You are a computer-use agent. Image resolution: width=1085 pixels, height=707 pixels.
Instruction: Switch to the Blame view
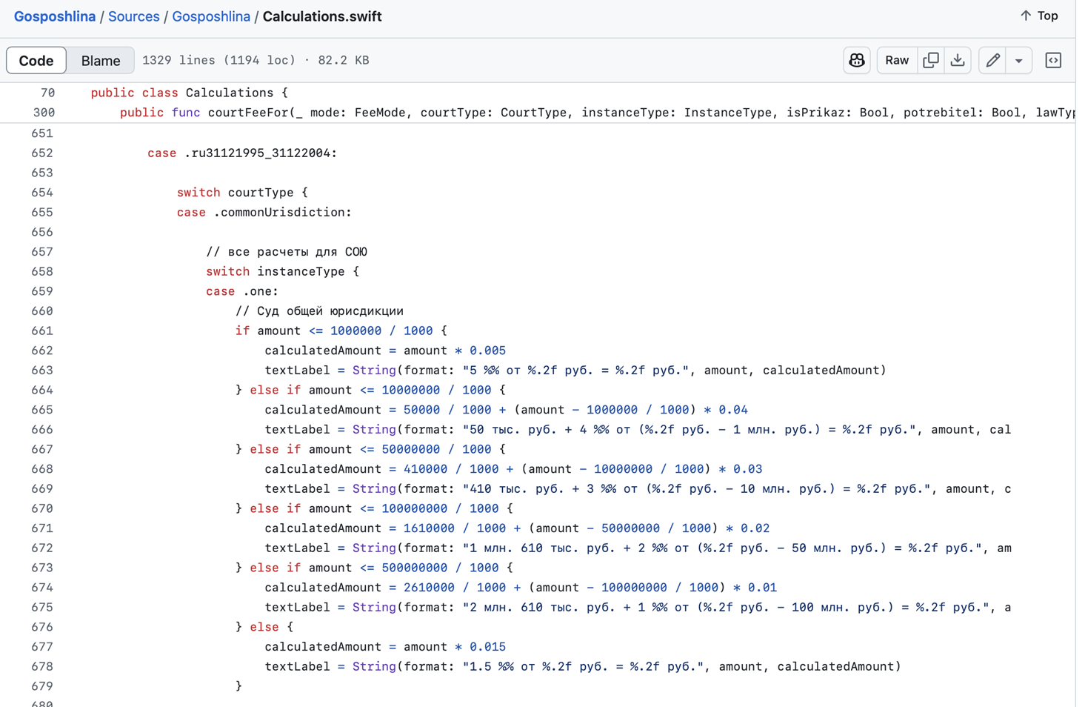101,61
